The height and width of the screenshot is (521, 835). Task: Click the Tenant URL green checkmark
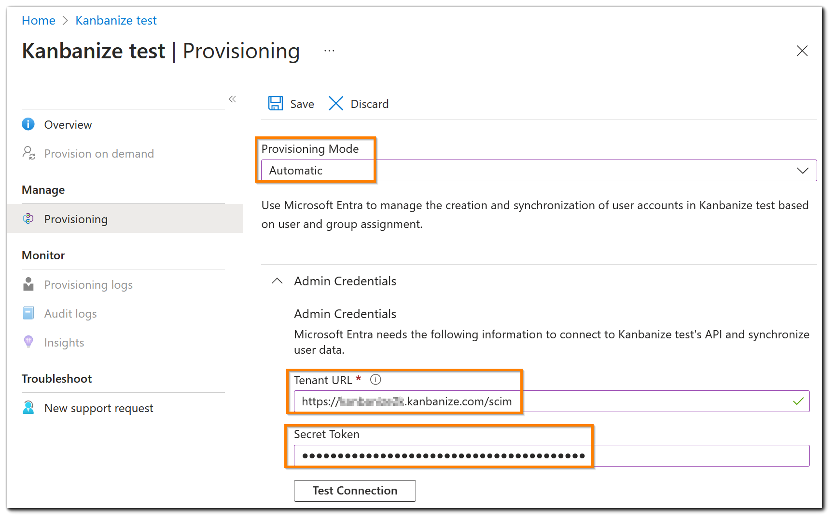click(x=798, y=401)
